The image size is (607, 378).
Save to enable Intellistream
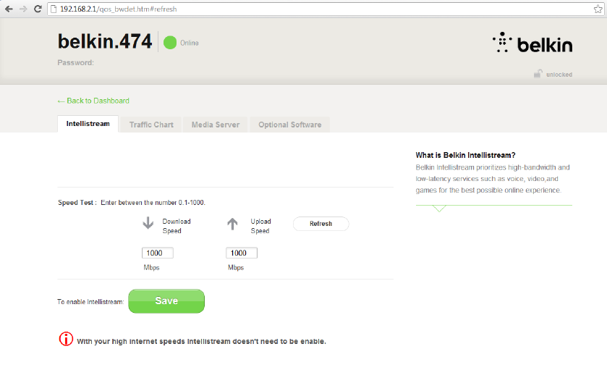tap(166, 301)
